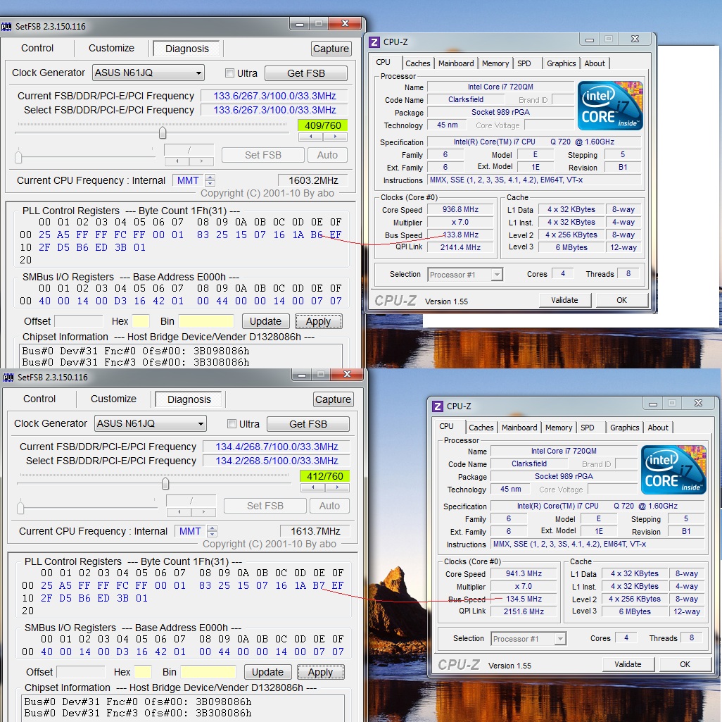722x722 pixels.
Task: Open Graphics tab in upper CPU-Z
Action: tap(562, 63)
